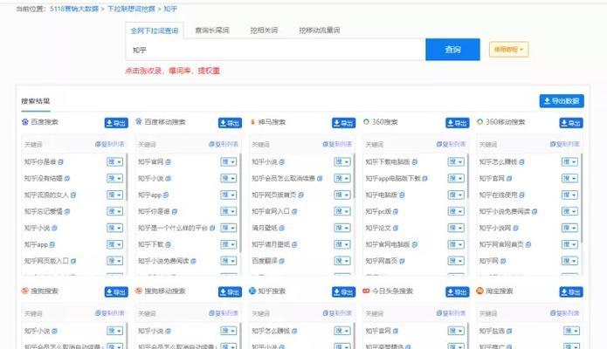This screenshot has height=349, width=607.
Task: Switch to 查询长尾词 tab
Action: pyautogui.click(x=211, y=31)
